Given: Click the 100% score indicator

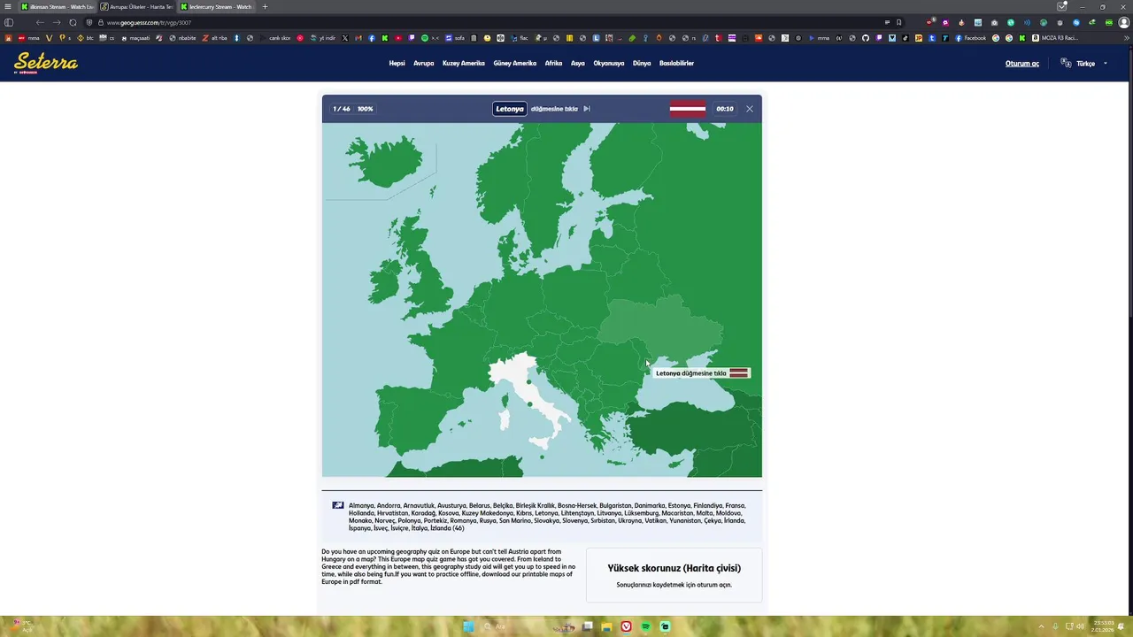Looking at the screenshot, I should (x=366, y=109).
